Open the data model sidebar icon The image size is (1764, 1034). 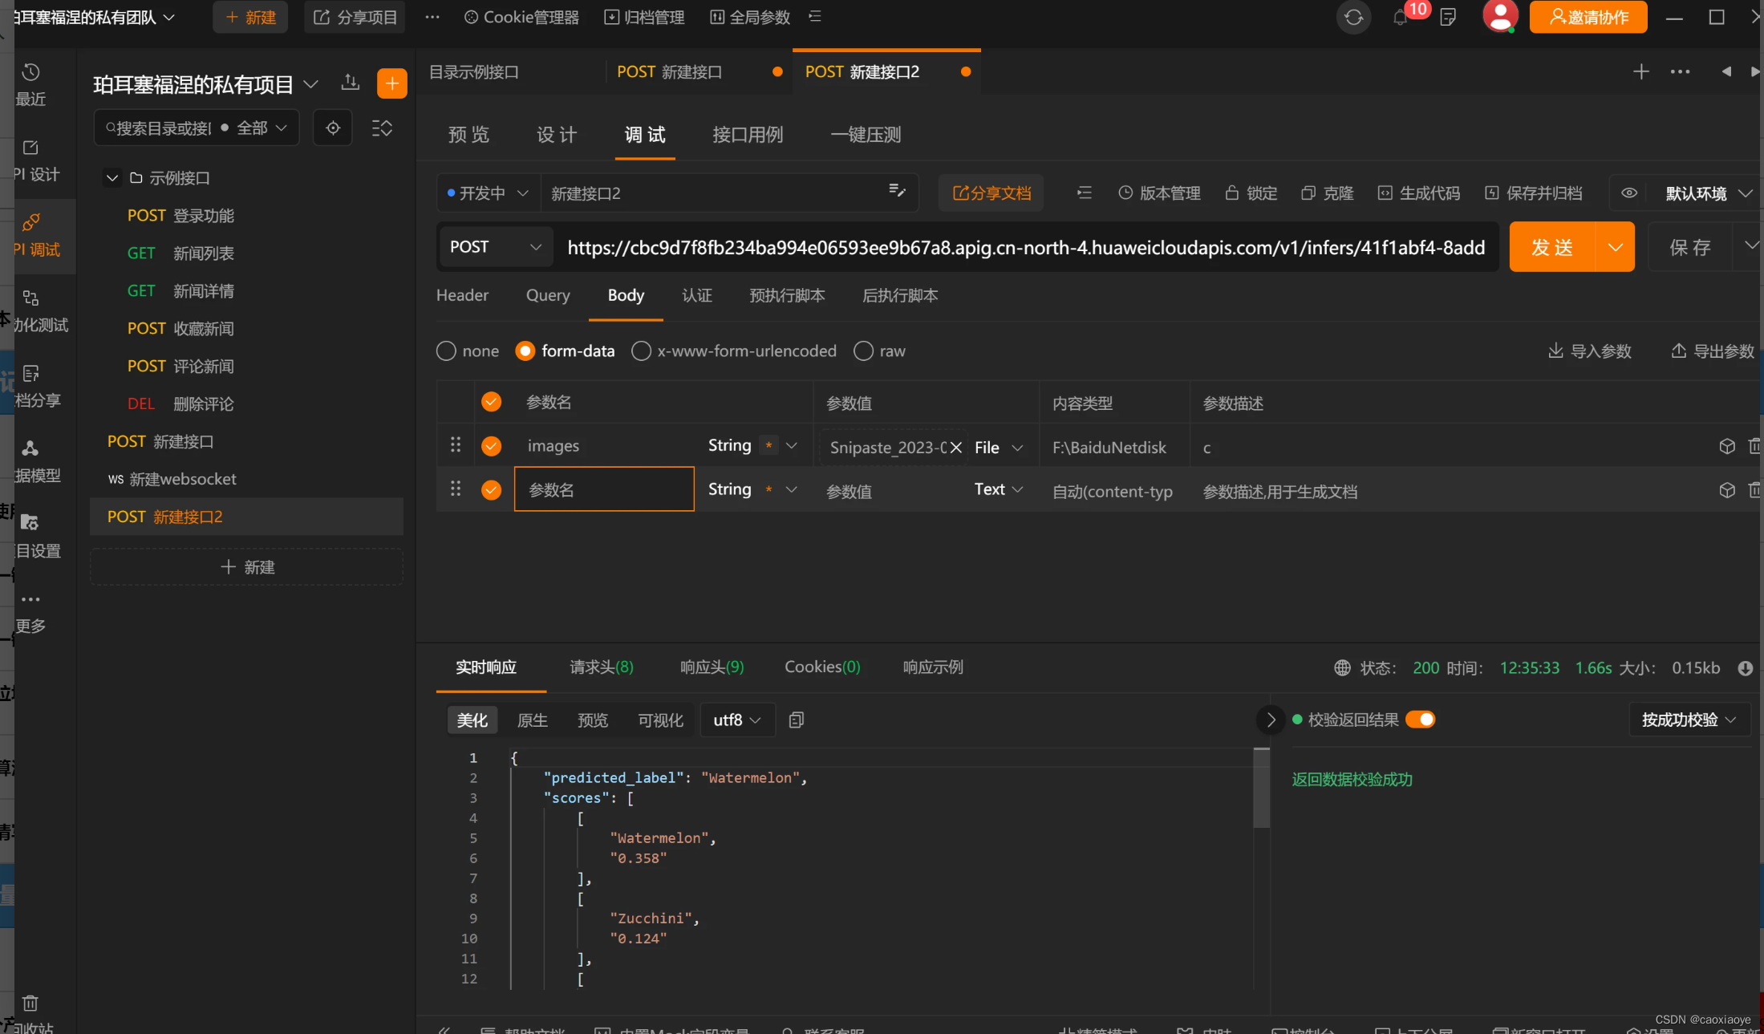[30, 448]
